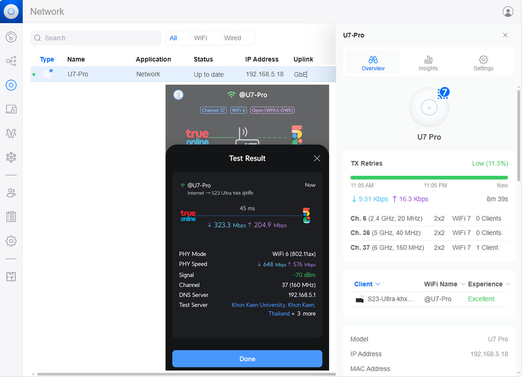Click the Ch. 36 (5 GHz, 40 MHz) row
This screenshot has width=522, height=377.
pos(429,233)
